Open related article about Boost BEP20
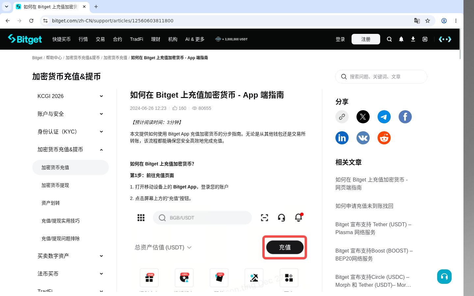The width and height of the screenshot is (474, 296). click(374, 255)
